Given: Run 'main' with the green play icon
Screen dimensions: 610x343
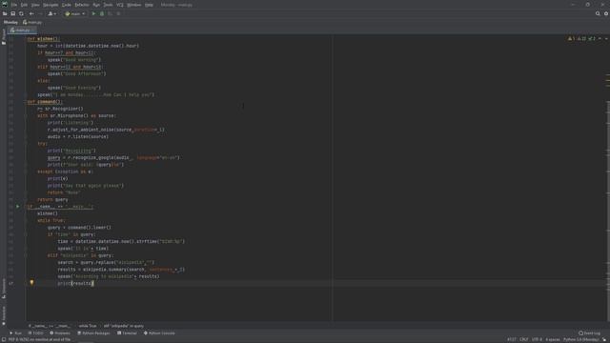Looking at the screenshot, I should pyautogui.click(x=93, y=13).
